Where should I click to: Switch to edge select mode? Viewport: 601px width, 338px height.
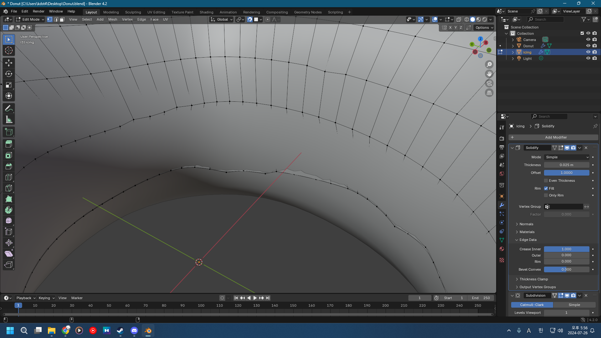pos(56,19)
